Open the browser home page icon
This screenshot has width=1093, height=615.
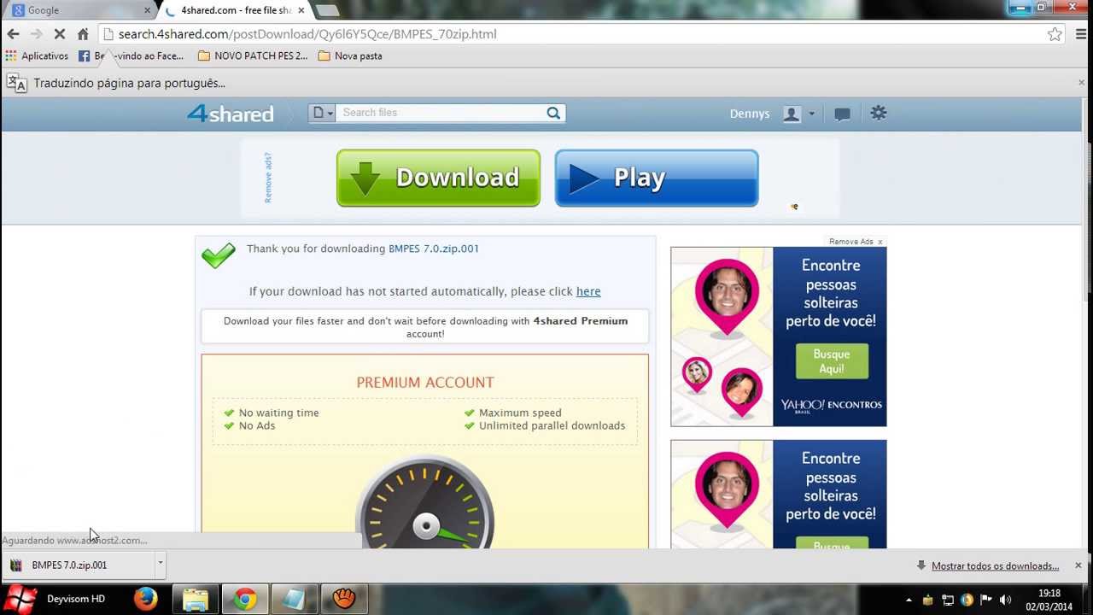(x=83, y=34)
